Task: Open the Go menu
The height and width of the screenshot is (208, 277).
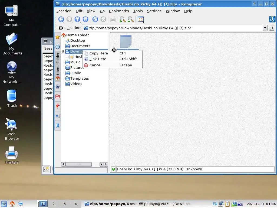Action: (102, 11)
